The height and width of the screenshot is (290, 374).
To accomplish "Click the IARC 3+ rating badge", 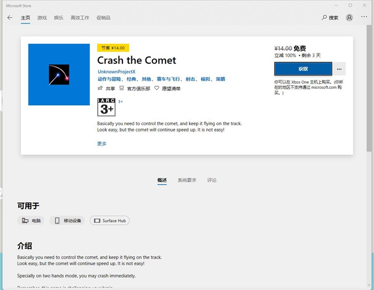I will point(106,107).
